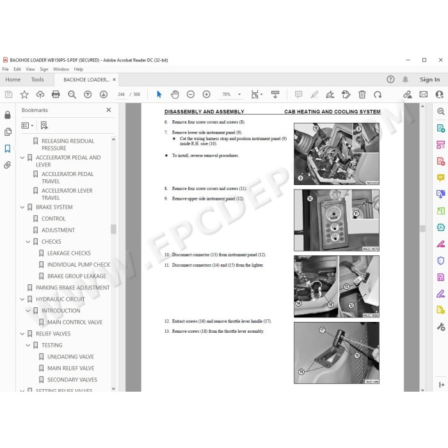Jump to LEAKAGE CHECKS bookmark
This screenshot has height=448, width=448.
click(69, 253)
